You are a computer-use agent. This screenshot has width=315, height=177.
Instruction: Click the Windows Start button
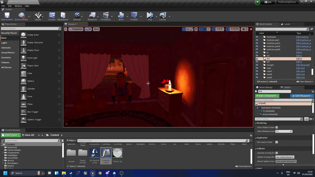click(x=5, y=173)
